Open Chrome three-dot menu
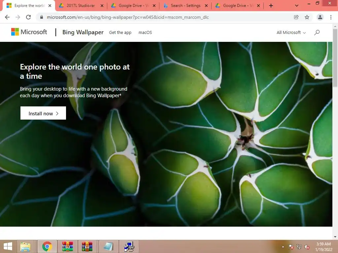Viewport: 338px width, 253px height. click(331, 17)
